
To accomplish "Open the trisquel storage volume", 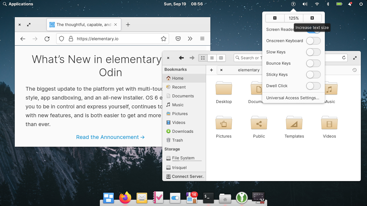I will pyautogui.click(x=184, y=168).
